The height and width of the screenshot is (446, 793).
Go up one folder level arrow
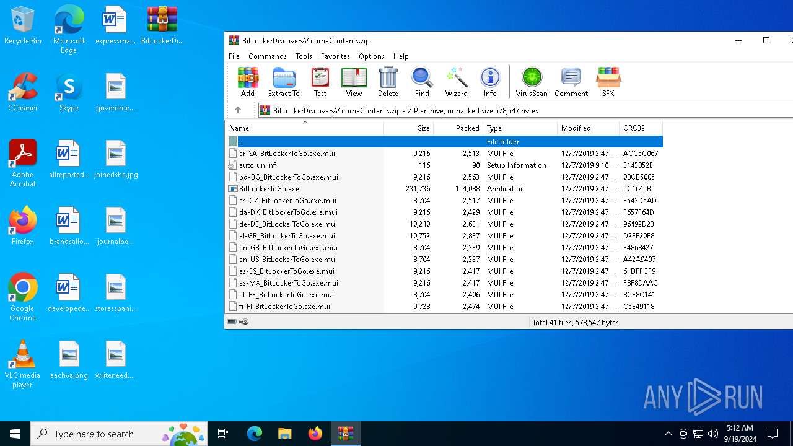[x=238, y=110]
